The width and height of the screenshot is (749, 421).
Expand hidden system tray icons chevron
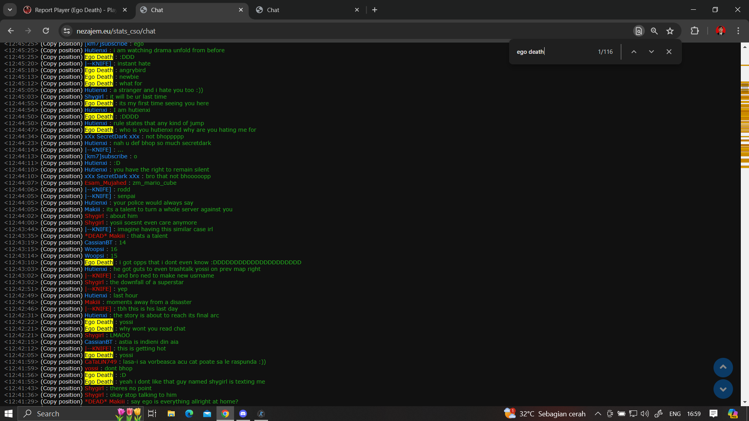click(598, 414)
